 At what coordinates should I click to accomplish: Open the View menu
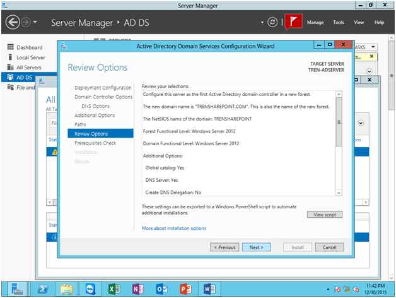tap(359, 23)
